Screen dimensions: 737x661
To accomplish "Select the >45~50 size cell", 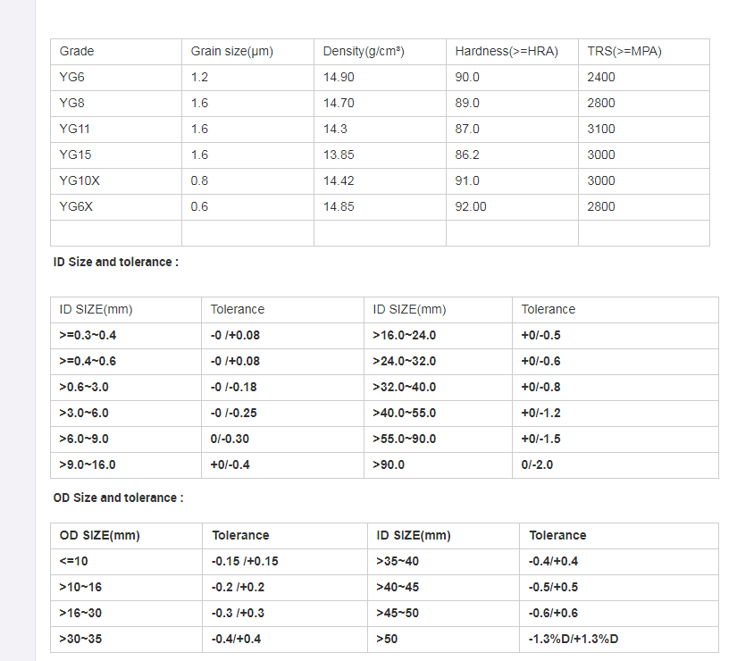I will pos(443,613).
